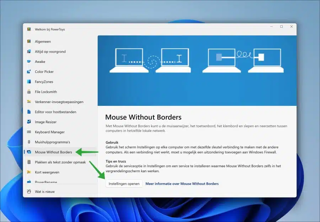Screen dimensions: 320x222
Task: Click the Tips en trucs subheading
Action: [116, 161]
